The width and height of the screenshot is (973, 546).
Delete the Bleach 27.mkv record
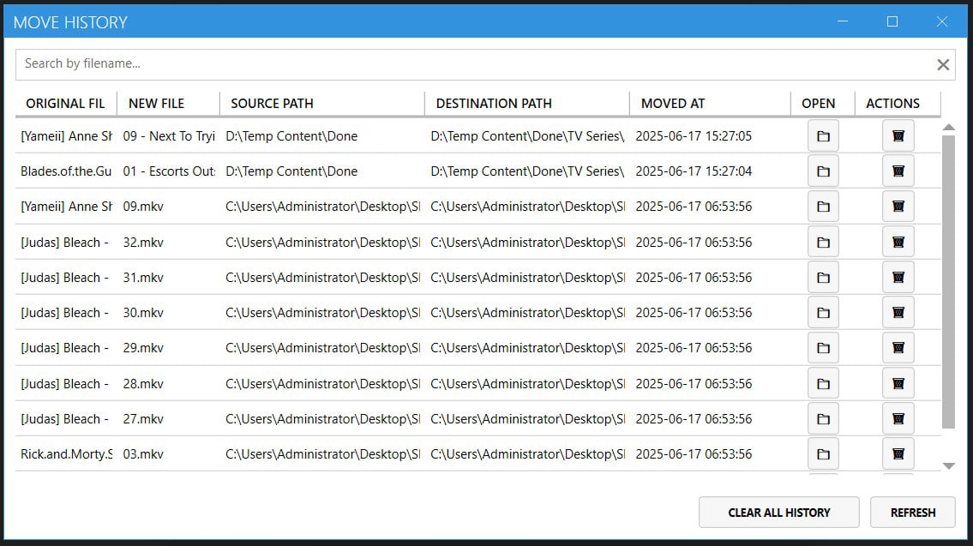pyautogui.click(x=898, y=418)
